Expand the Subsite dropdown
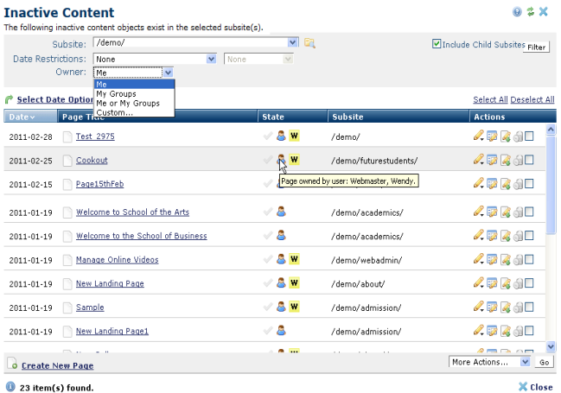Screen dimensions: 561x393 (x=293, y=42)
